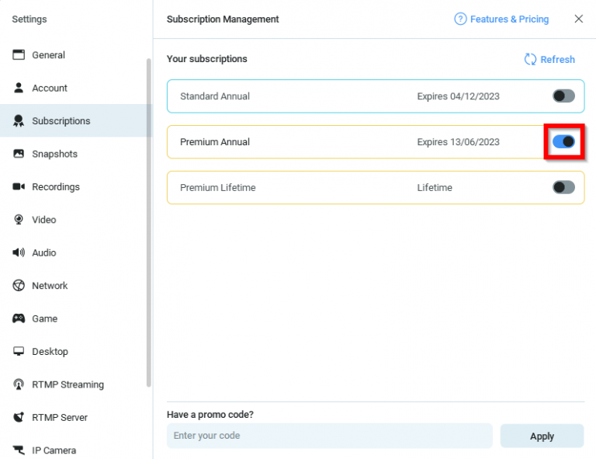596x459 pixels.
Task: Turn on the Premium Lifetime toggle
Action: click(x=563, y=187)
